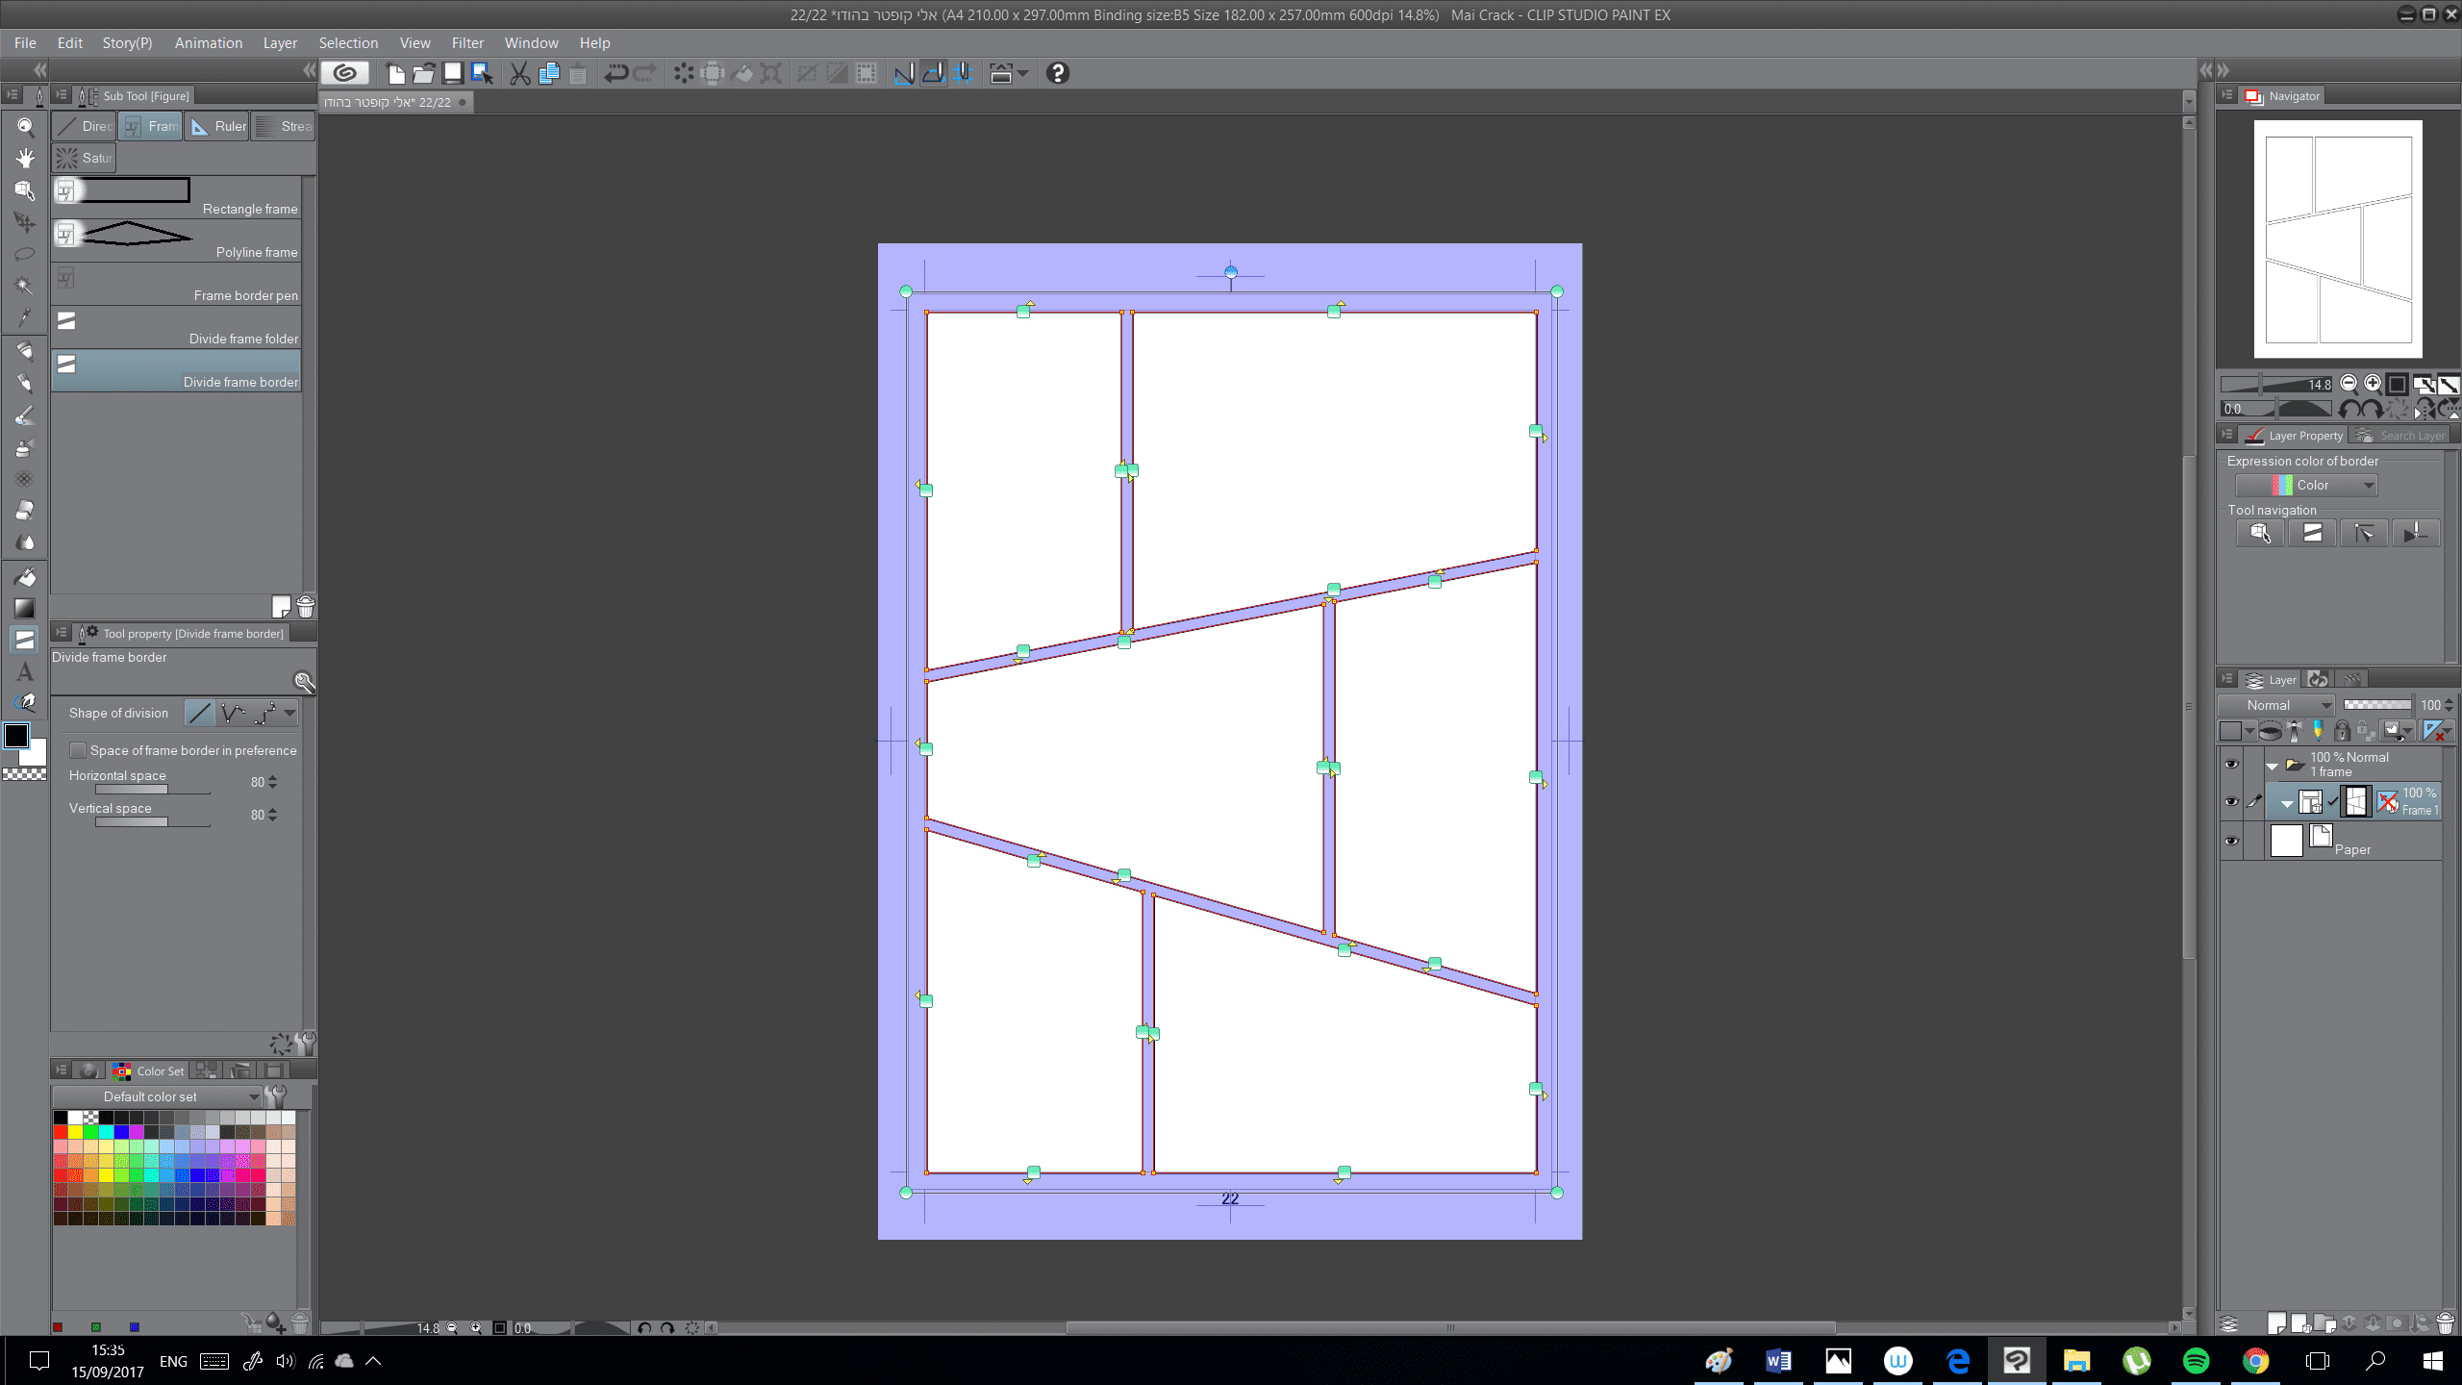Open the Filter menu
The height and width of the screenshot is (1385, 2462).
(467, 43)
